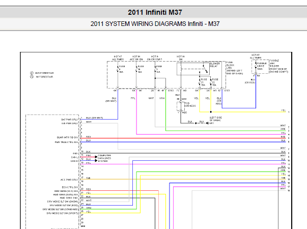This screenshot has width=307, height=229.
Task: Select the E103 connector label
Action: click(x=171, y=91)
